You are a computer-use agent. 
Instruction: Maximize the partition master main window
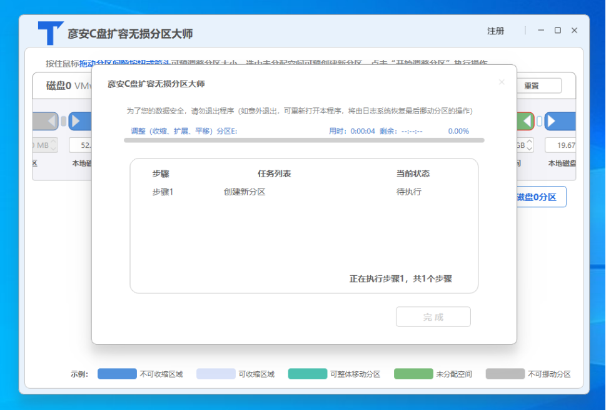(x=558, y=30)
